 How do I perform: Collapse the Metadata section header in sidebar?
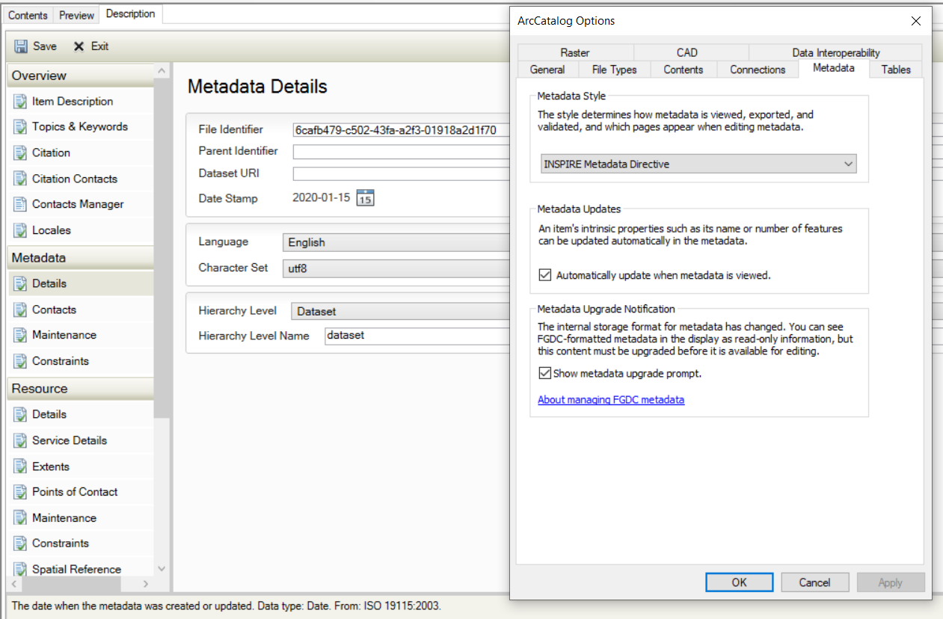pos(80,258)
